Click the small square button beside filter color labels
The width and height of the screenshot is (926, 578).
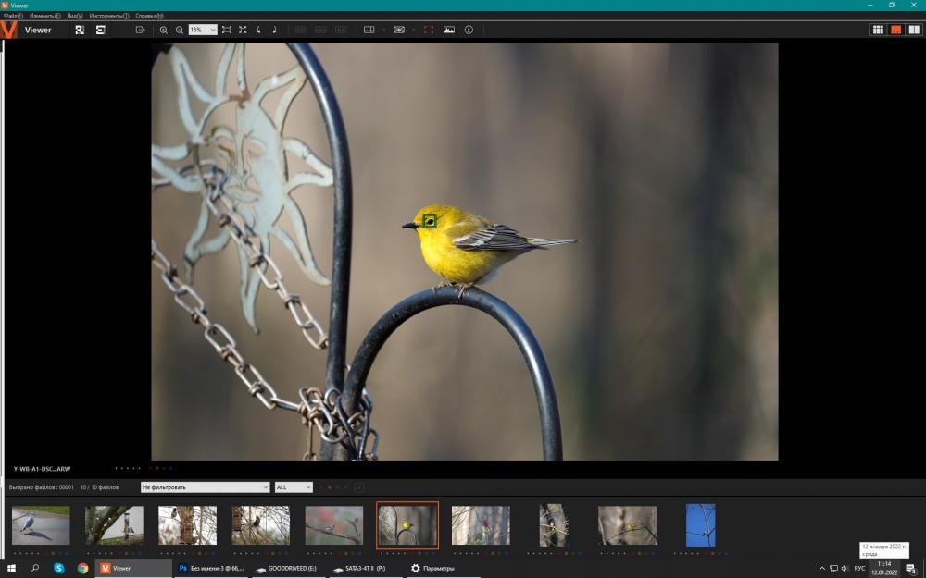358,487
